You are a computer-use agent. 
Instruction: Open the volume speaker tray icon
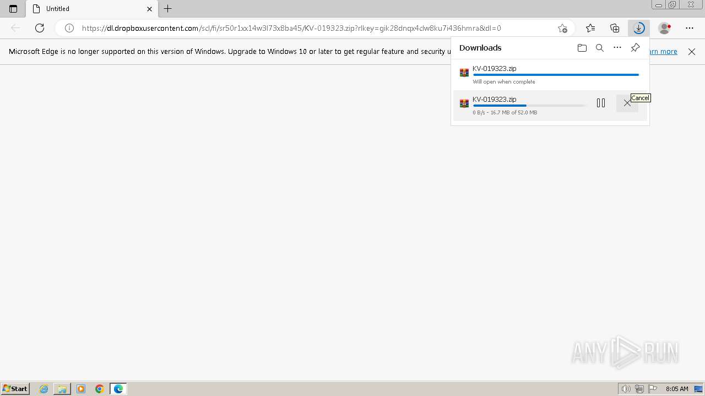[626, 389]
